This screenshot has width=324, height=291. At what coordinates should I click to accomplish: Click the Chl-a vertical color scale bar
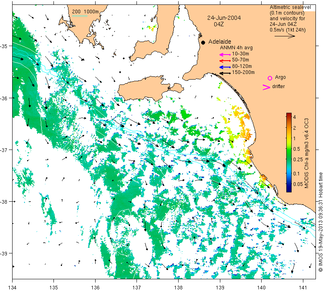(289, 152)
